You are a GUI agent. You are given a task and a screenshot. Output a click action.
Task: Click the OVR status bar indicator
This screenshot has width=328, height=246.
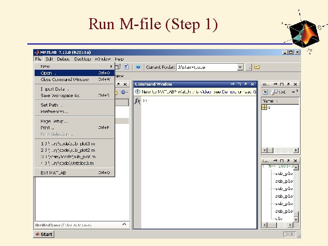[289, 235]
